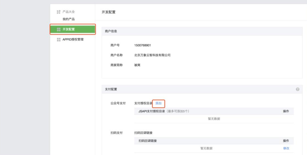Open 我的产品 in the sidebar
Image resolution: width=307 pixels, height=155 pixels.
point(68,19)
